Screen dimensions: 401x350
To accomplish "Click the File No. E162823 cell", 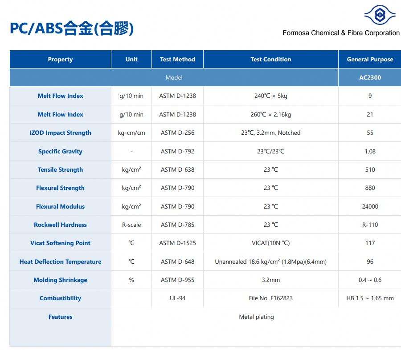I will (x=270, y=298).
